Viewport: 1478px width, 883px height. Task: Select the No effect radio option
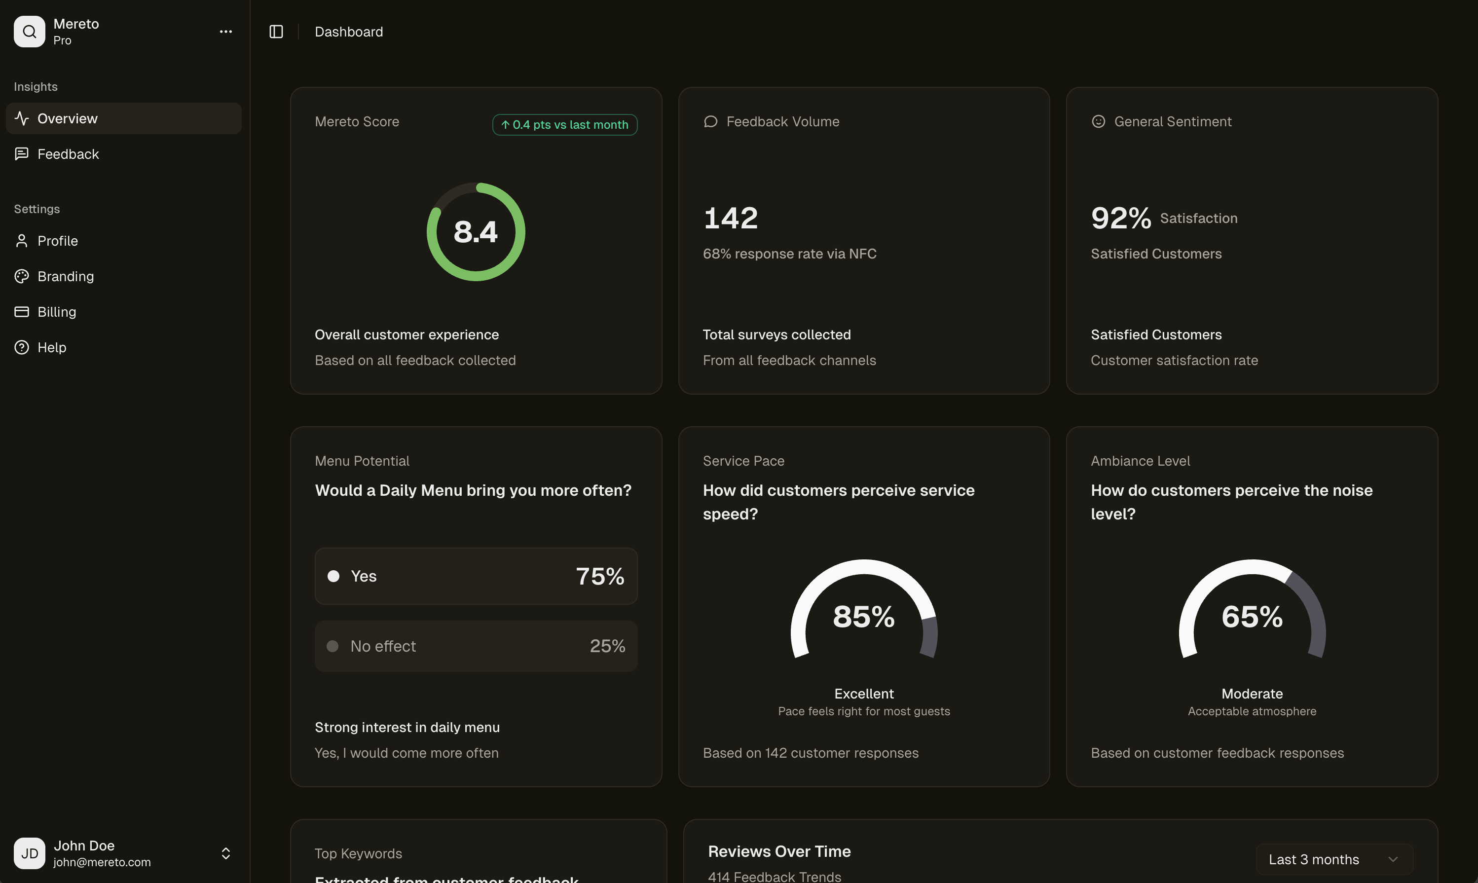(x=333, y=646)
